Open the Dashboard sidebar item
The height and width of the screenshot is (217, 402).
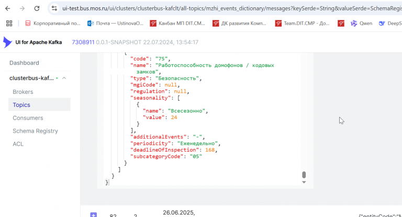point(25,63)
